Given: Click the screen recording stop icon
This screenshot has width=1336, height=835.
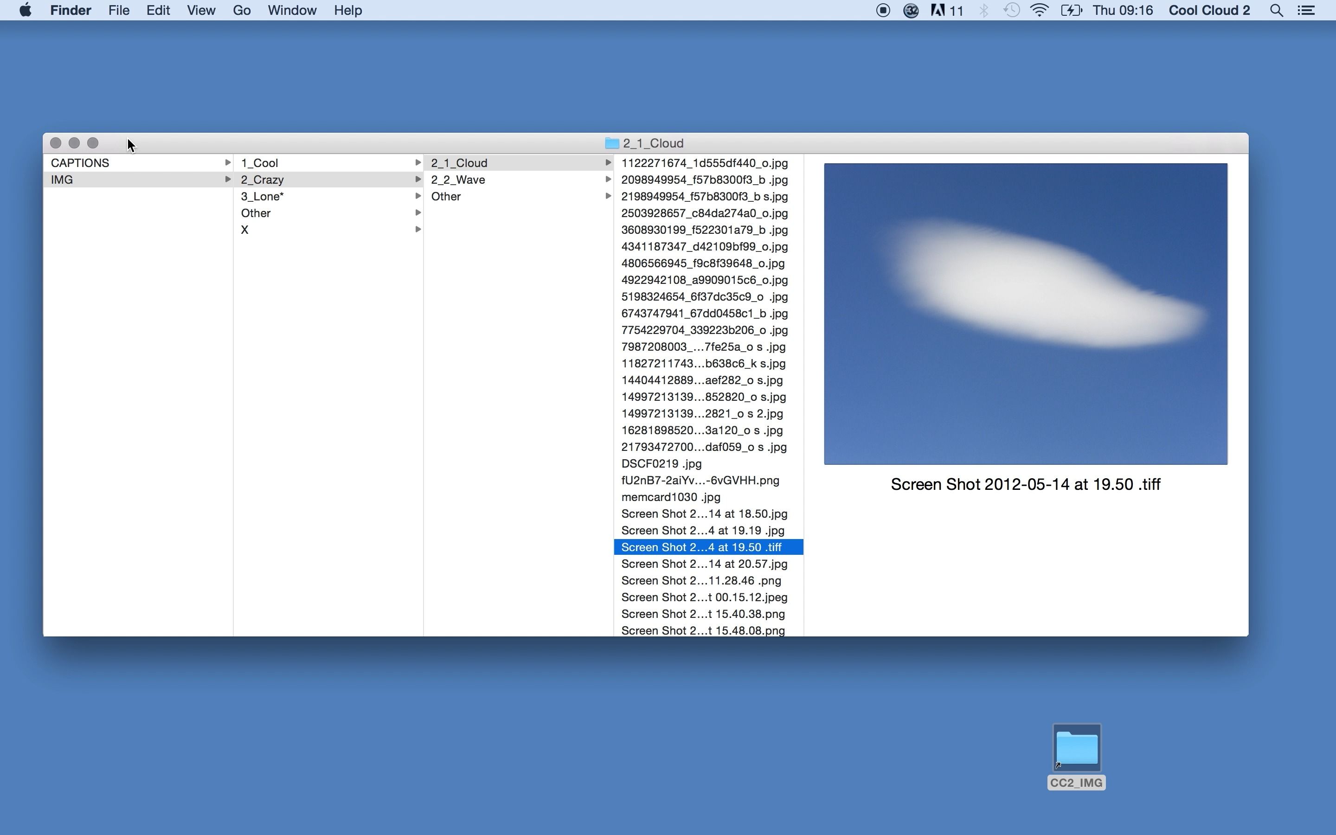Looking at the screenshot, I should (883, 11).
